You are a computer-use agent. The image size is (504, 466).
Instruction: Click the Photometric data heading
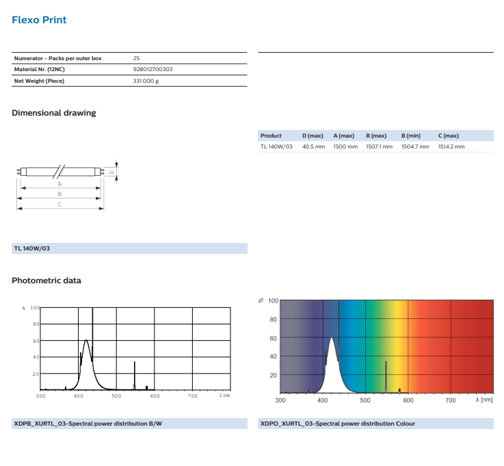[x=47, y=281]
